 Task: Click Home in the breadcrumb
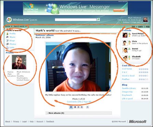(8, 26)
